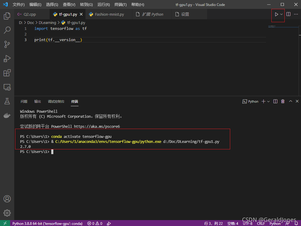This screenshot has width=301, height=226.
Task: Open errors and warnings count
Action: 95,224
